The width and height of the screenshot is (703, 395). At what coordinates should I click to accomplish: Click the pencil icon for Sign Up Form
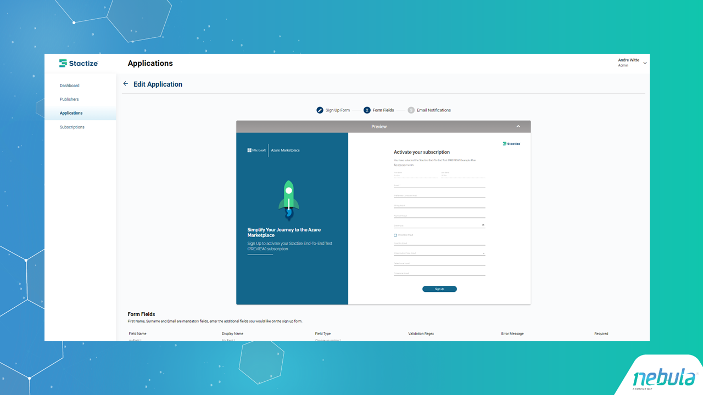pos(320,110)
